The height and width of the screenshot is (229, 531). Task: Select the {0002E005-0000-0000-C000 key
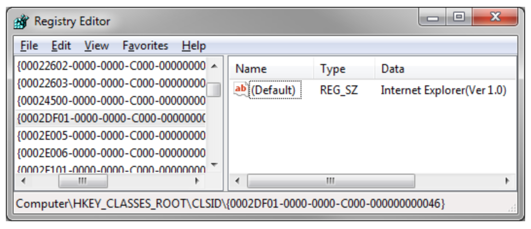[x=111, y=136]
